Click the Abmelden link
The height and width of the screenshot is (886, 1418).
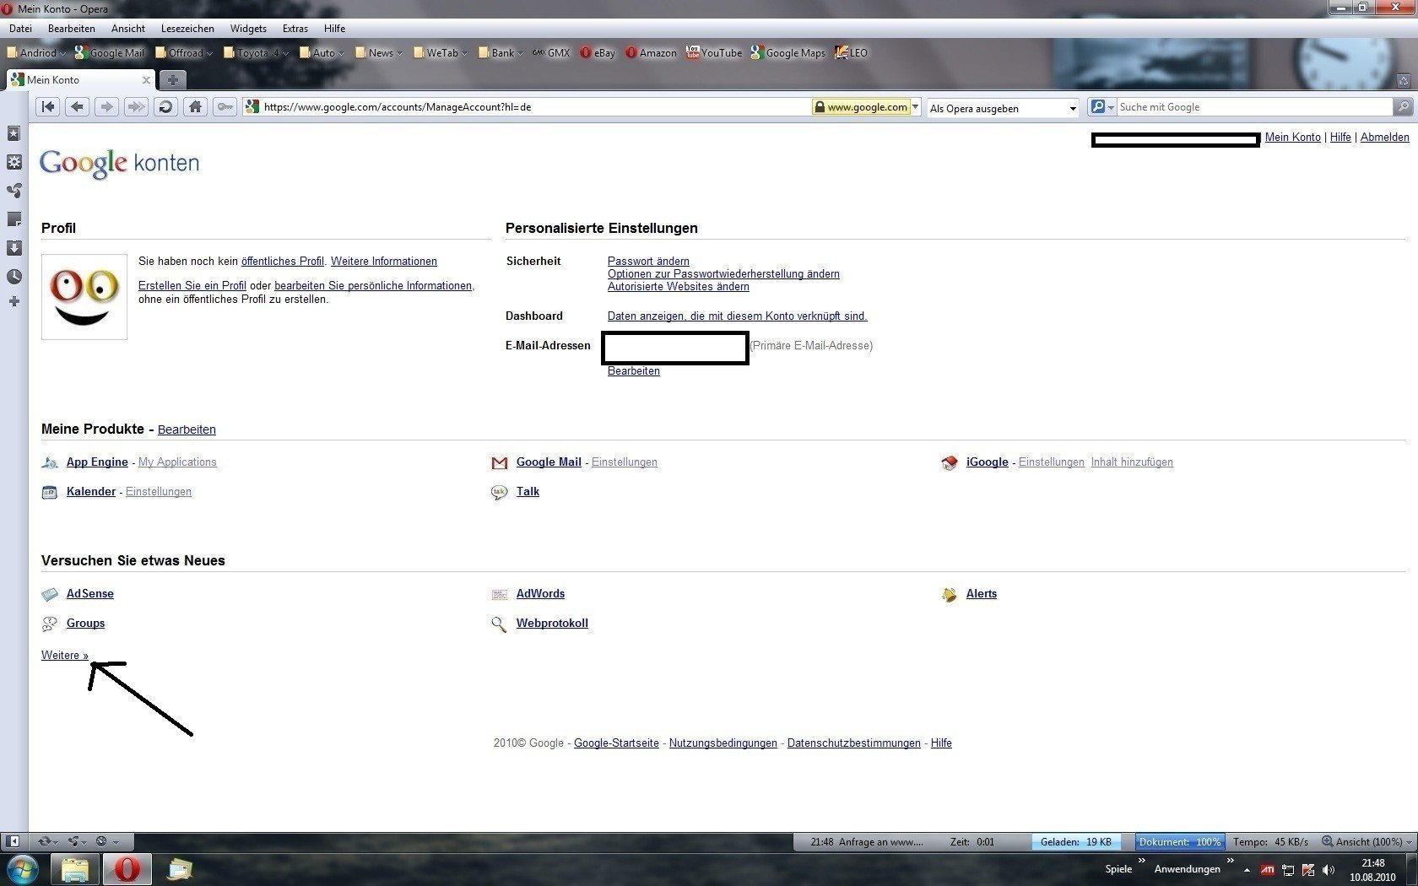1385,138
